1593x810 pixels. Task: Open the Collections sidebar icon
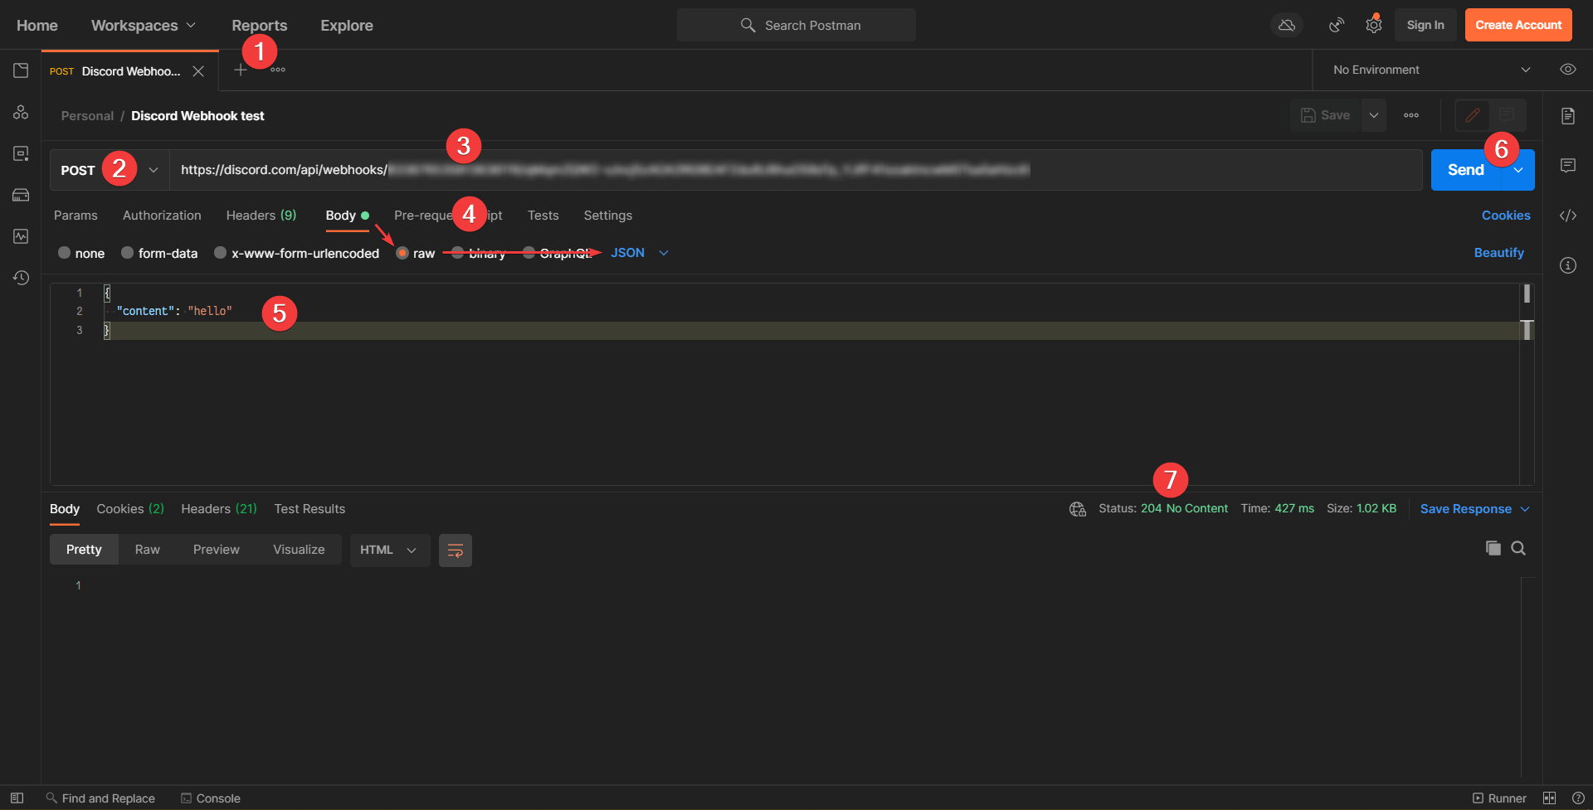(21, 70)
